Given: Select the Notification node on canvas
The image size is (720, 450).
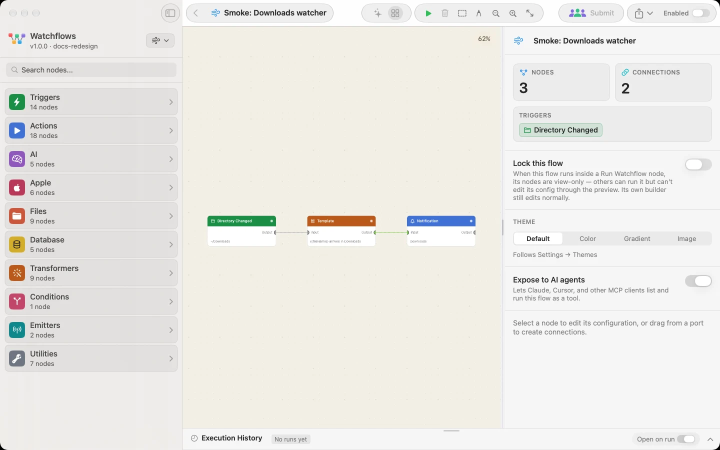Looking at the screenshot, I should (x=441, y=231).
